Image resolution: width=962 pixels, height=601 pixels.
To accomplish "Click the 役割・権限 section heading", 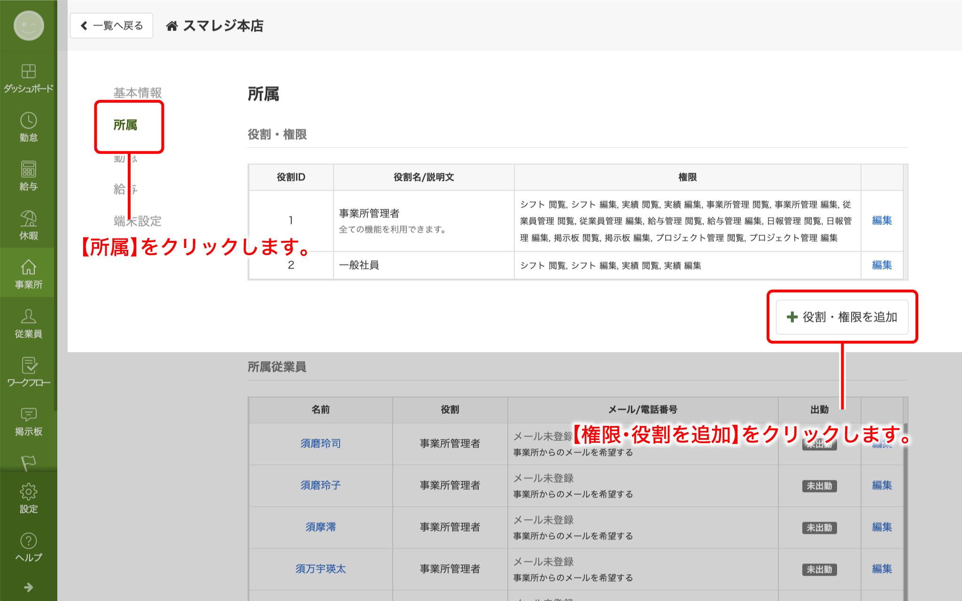I will (277, 134).
